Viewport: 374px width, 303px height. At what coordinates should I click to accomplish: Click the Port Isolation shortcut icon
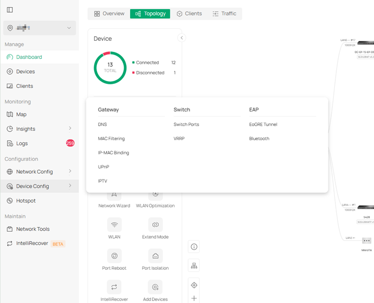(x=155, y=256)
